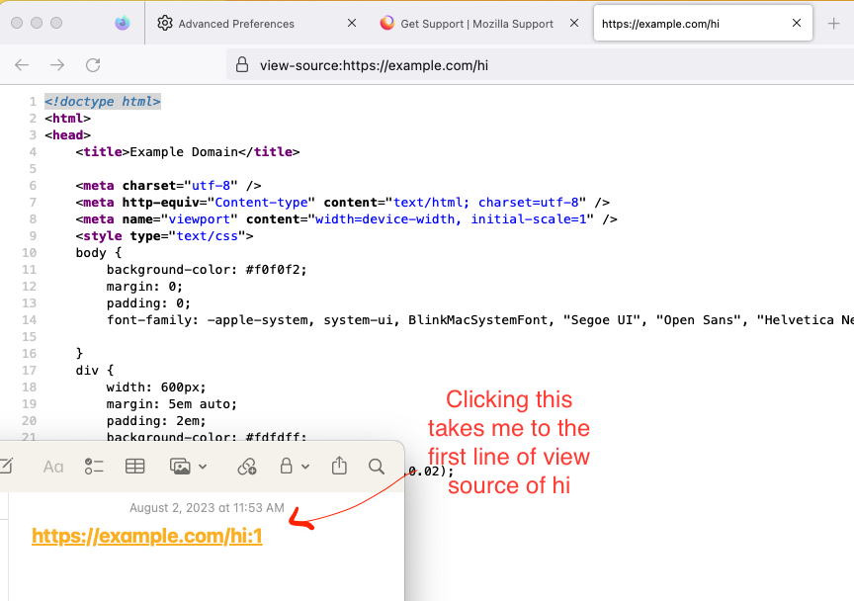Go back one page
Image resolution: width=854 pixels, height=601 pixels.
point(22,65)
